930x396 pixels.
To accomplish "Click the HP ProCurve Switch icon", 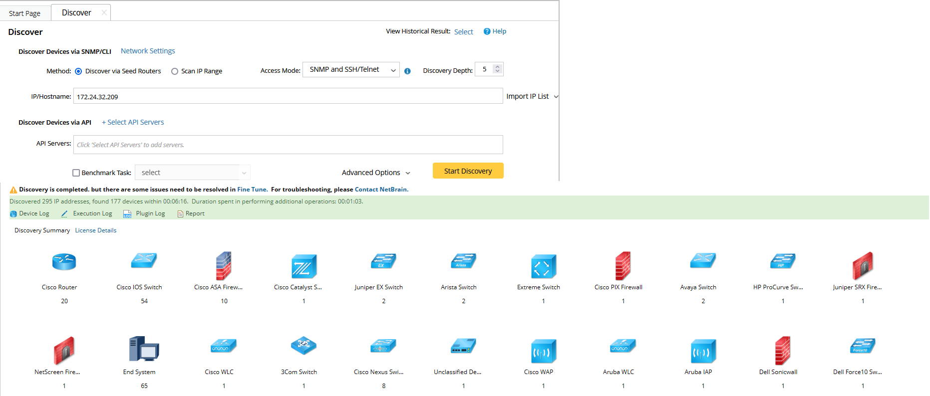I will pyautogui.click(x=783, y=261).
